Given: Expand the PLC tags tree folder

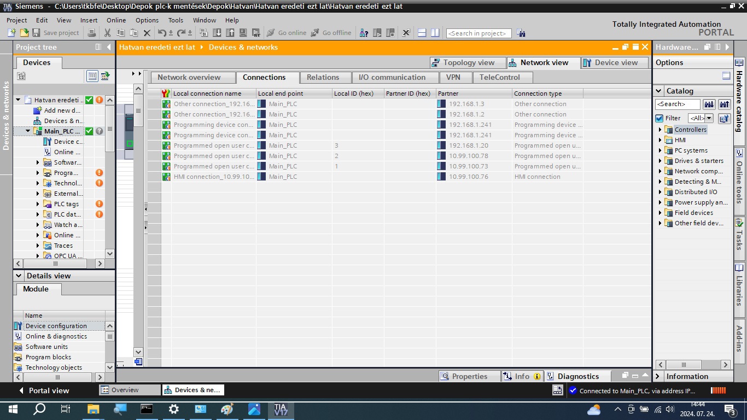Looking at the screenshot, I should pyautogui.click(x=38, y=204).
